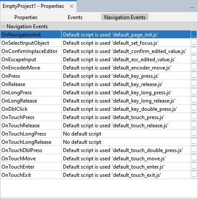Select the OnDblClick event name
The width and height of the screenshot is (198, 199).
14,109
